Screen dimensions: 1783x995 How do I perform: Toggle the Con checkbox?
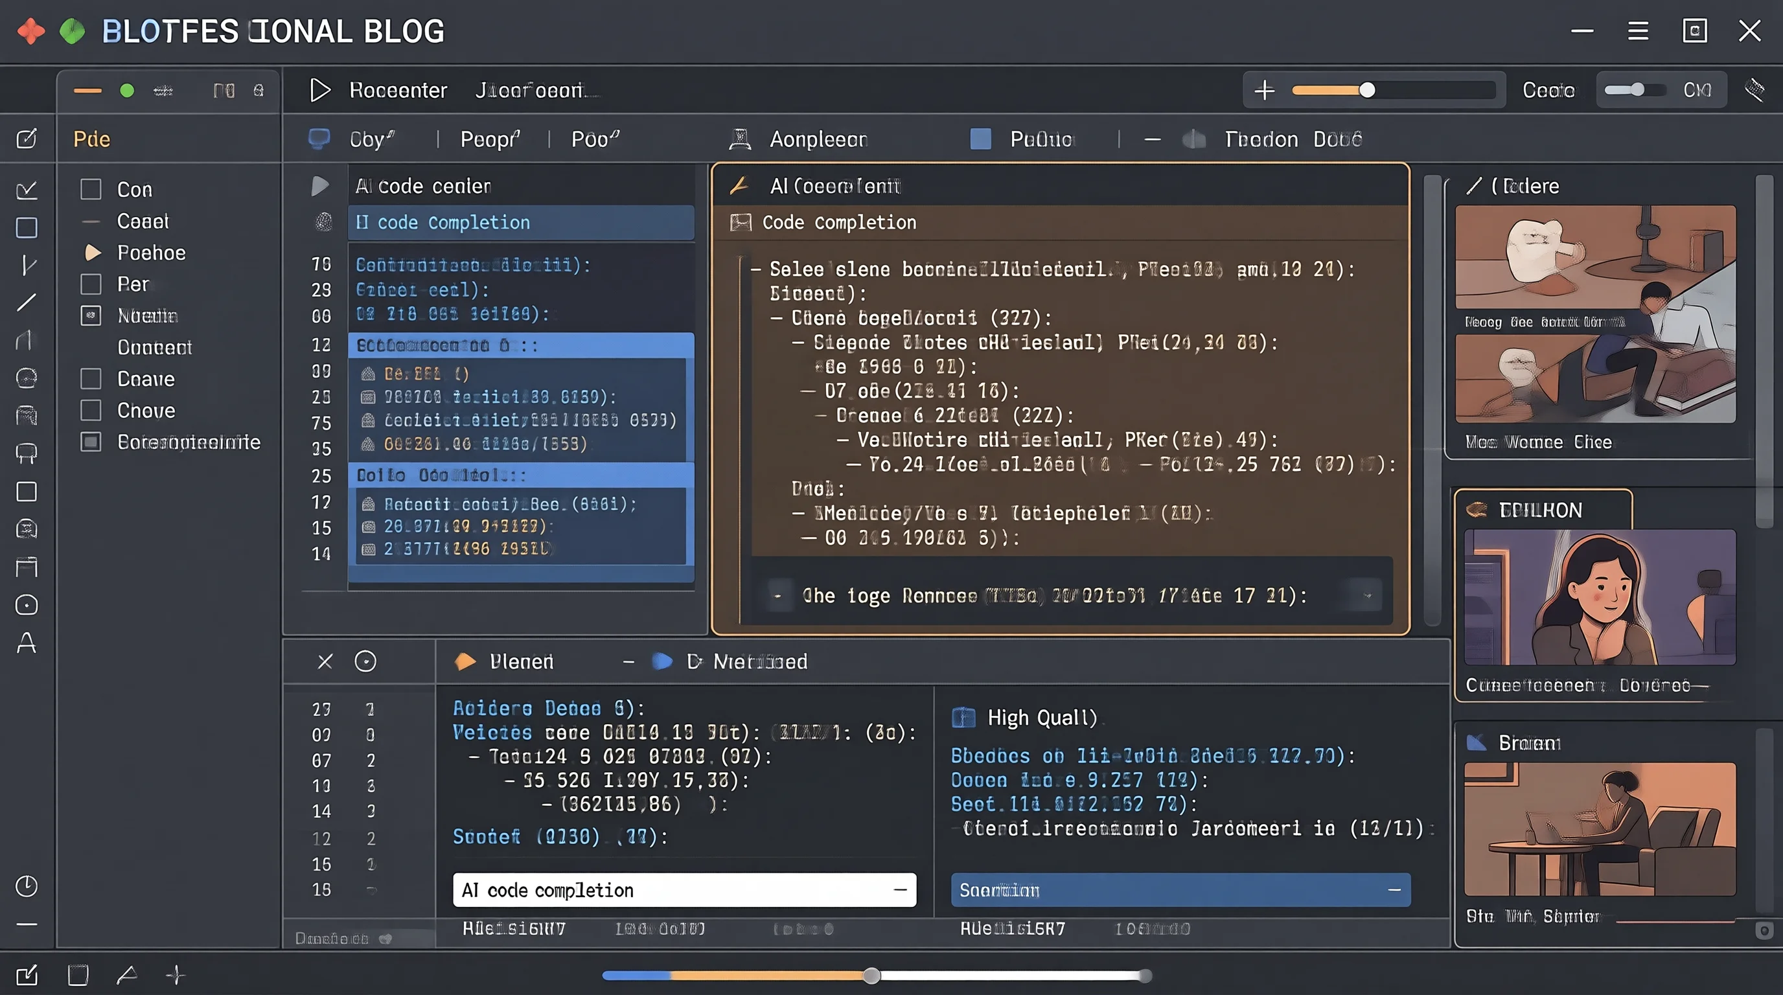pos(91,190)
